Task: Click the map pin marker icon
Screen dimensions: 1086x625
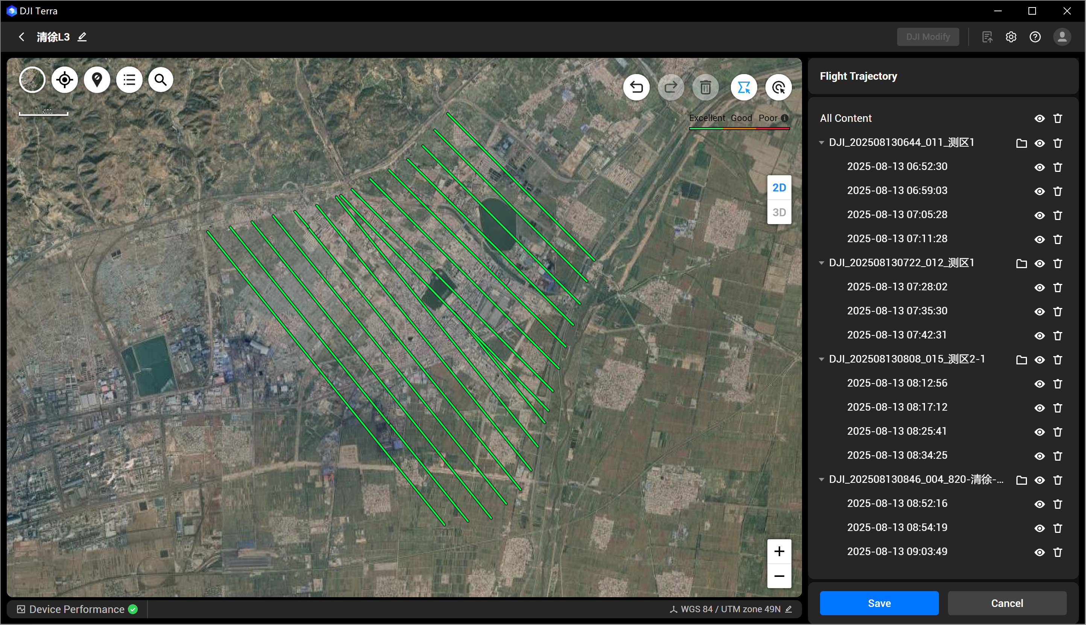Action: pyautogui.click(x=97, y=80)
